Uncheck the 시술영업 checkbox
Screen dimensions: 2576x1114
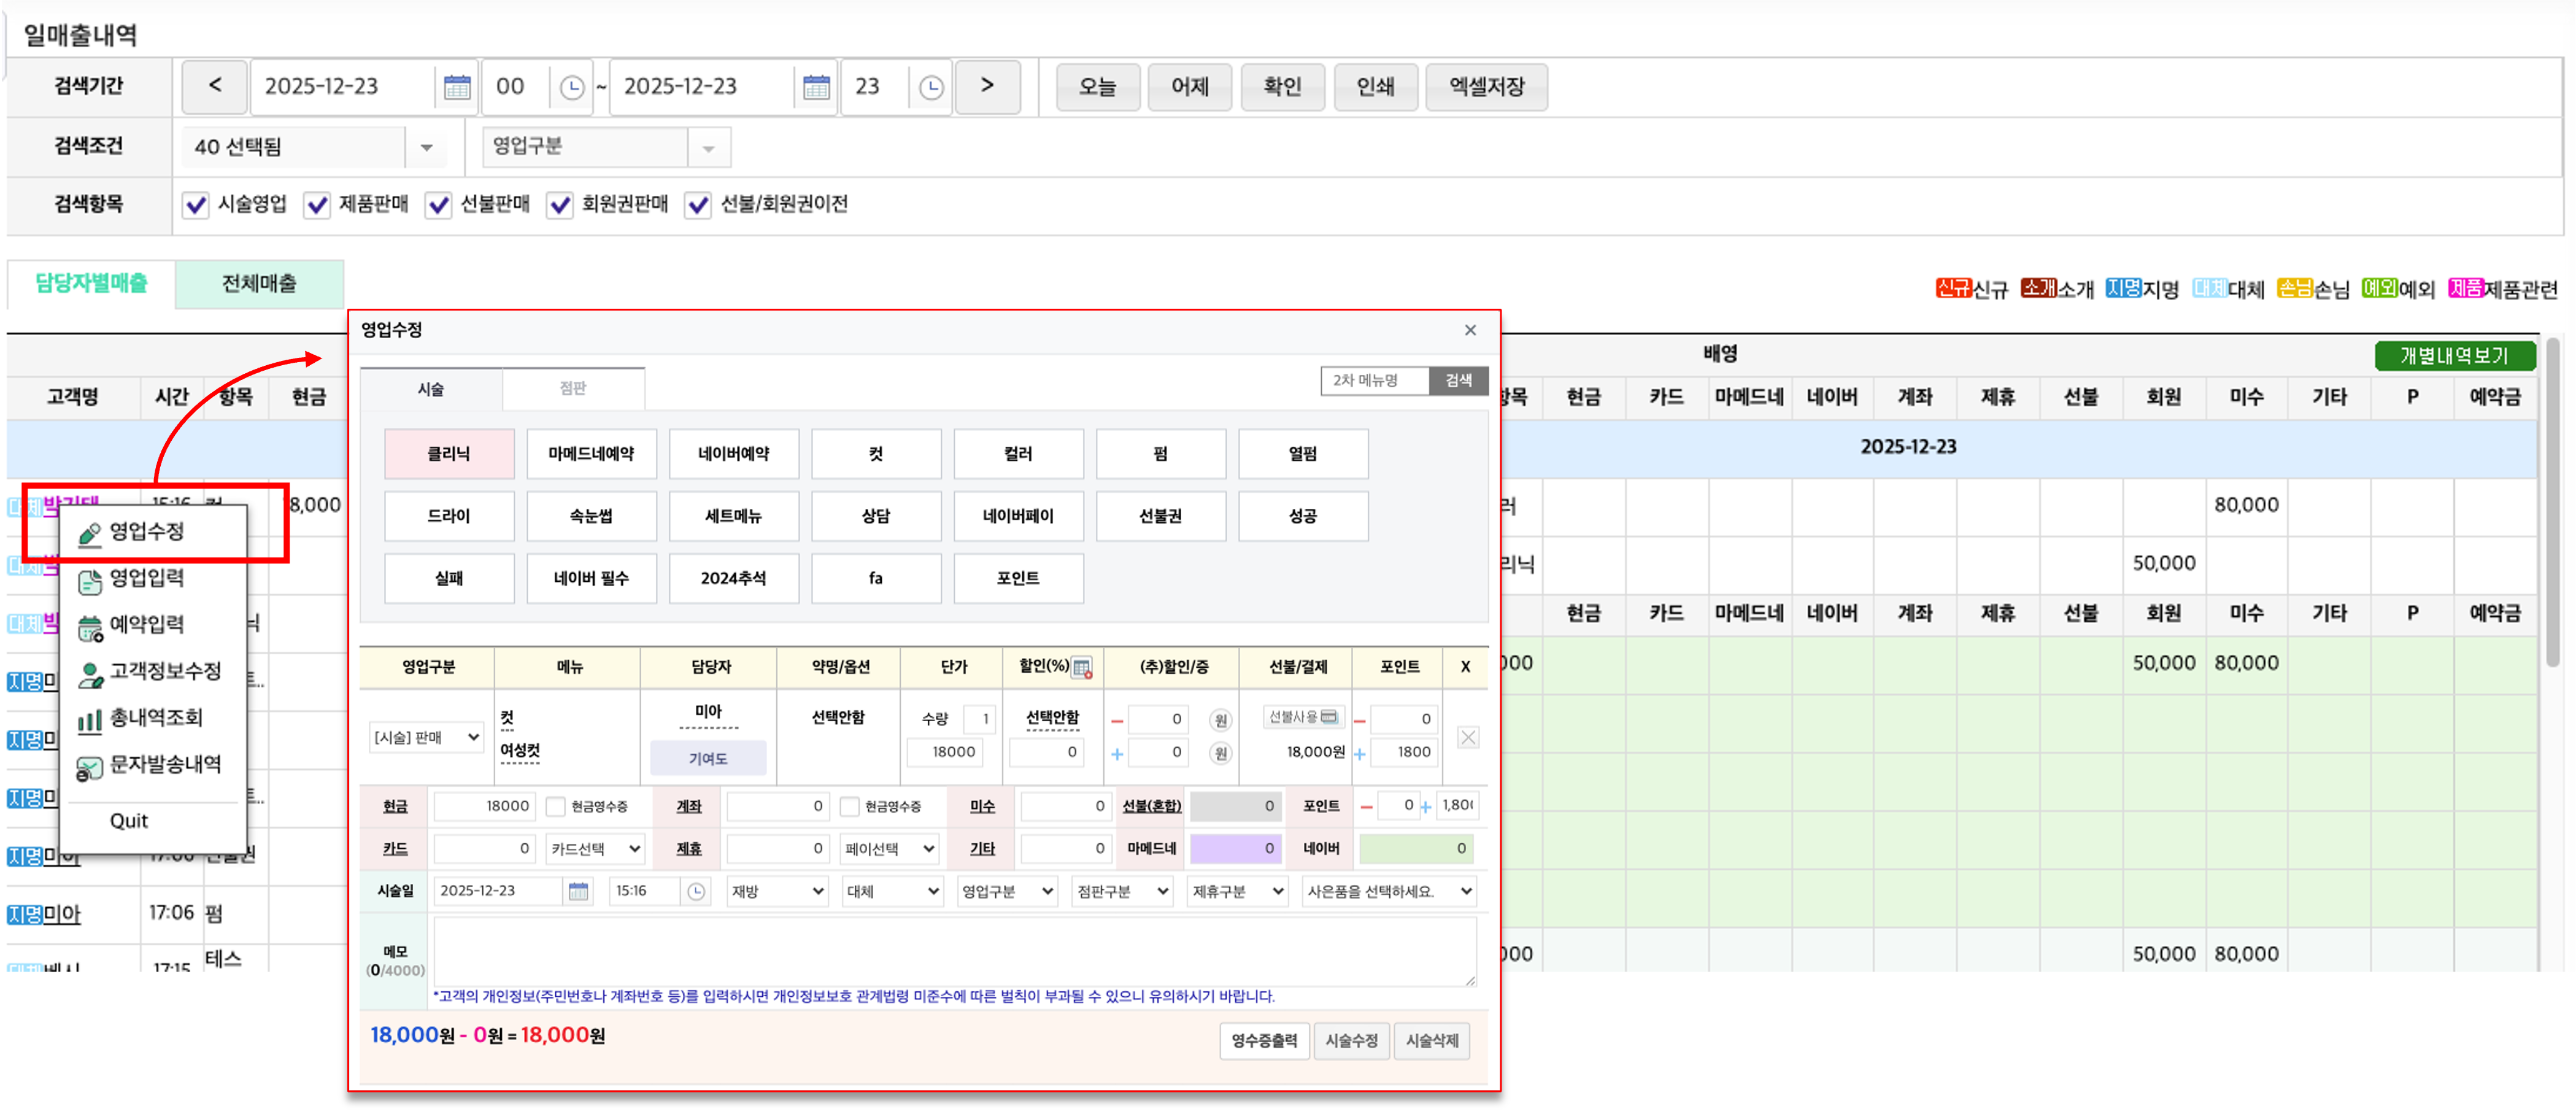point(196,205)
